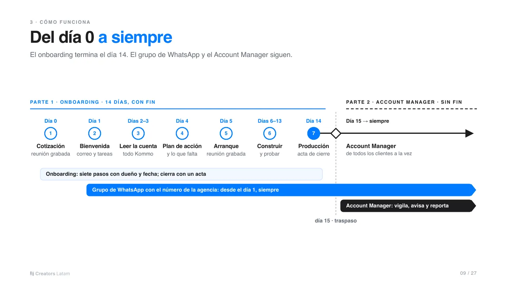Click step circle 6 Construir
This screenshot has height=285, width=507.
coord(270,133)
